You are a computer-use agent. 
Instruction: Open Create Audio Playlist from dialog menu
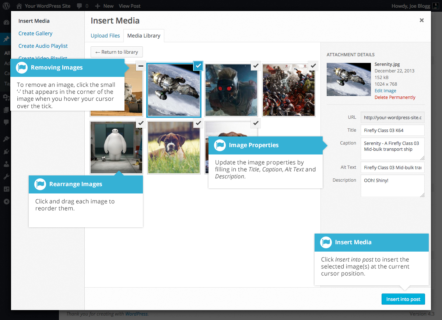tap(43, 46)
